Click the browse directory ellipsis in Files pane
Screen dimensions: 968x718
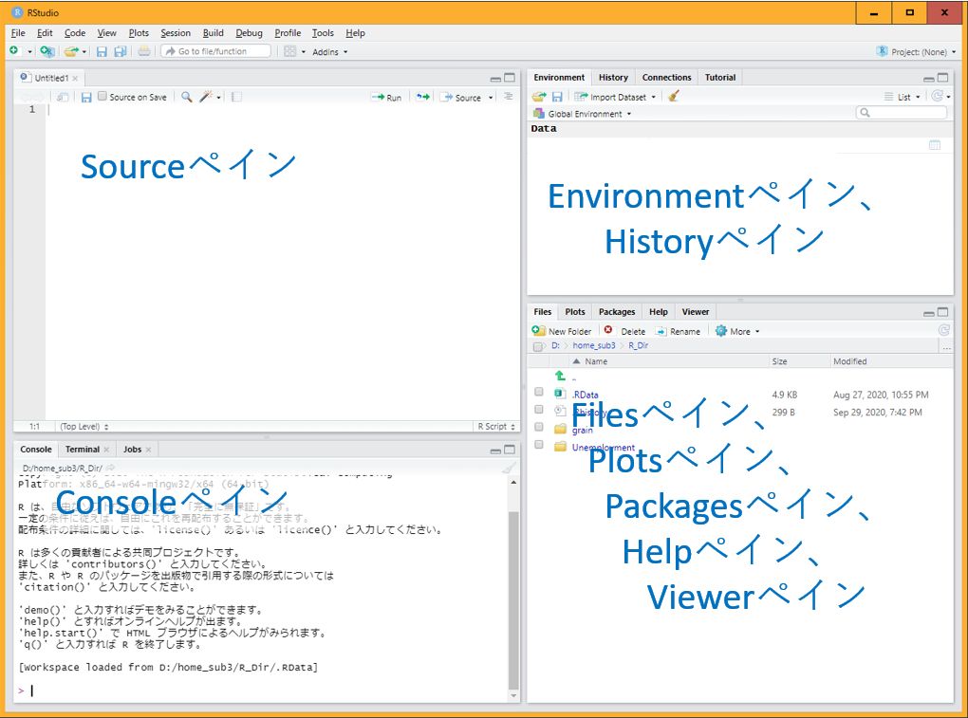pyautogui.click(x=946, y=347)
